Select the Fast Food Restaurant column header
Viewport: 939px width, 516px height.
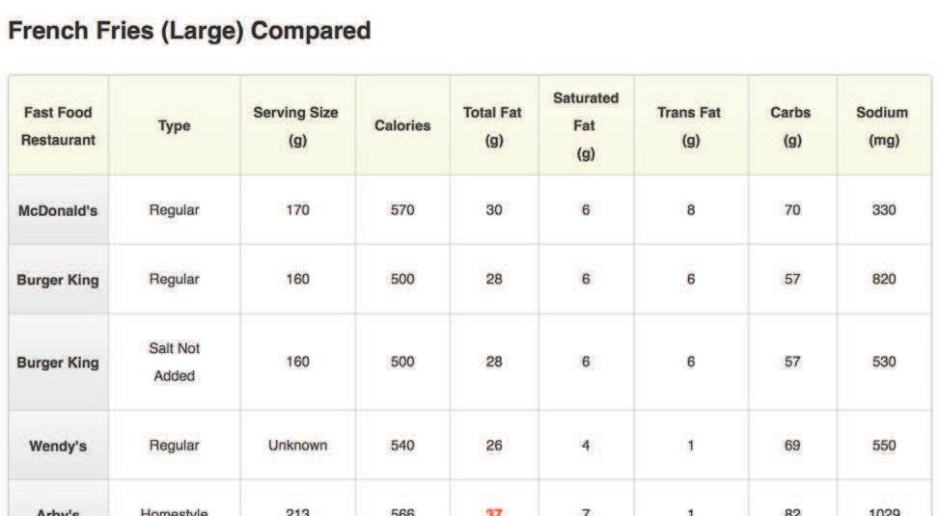click(58, 125)
